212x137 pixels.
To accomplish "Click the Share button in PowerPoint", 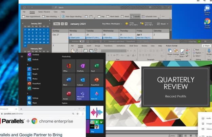I will pos(206,45).
